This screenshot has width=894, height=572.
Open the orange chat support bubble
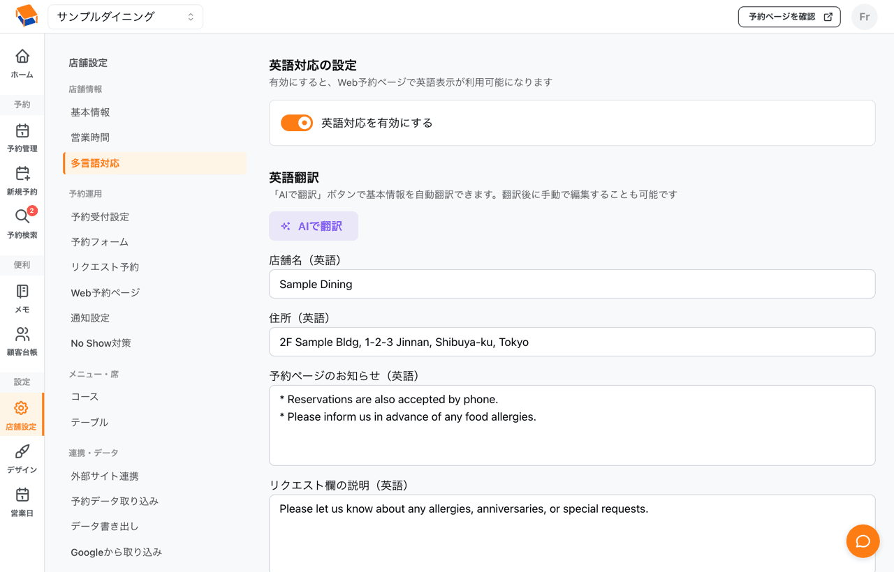coord(863,541)
